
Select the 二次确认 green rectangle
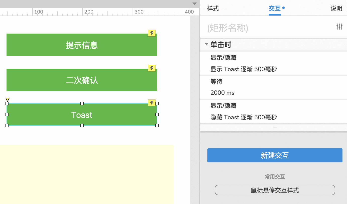(x=82, y=80)
